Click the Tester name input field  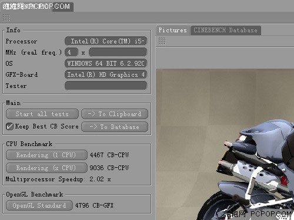coord(106,86)
